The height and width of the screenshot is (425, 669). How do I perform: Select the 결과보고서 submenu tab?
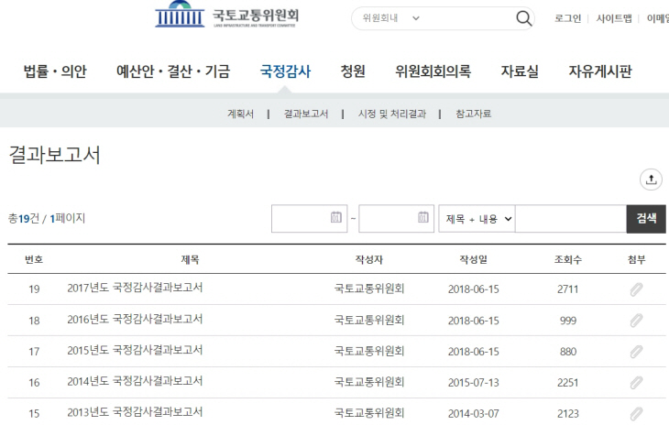(x=306, y=114)
